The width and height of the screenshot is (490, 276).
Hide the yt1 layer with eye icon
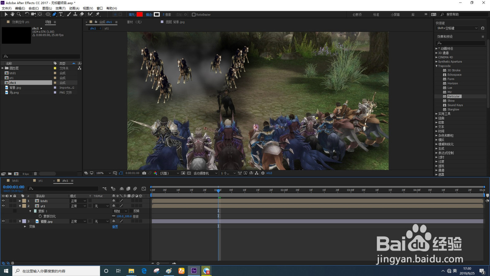click(3, 206)
